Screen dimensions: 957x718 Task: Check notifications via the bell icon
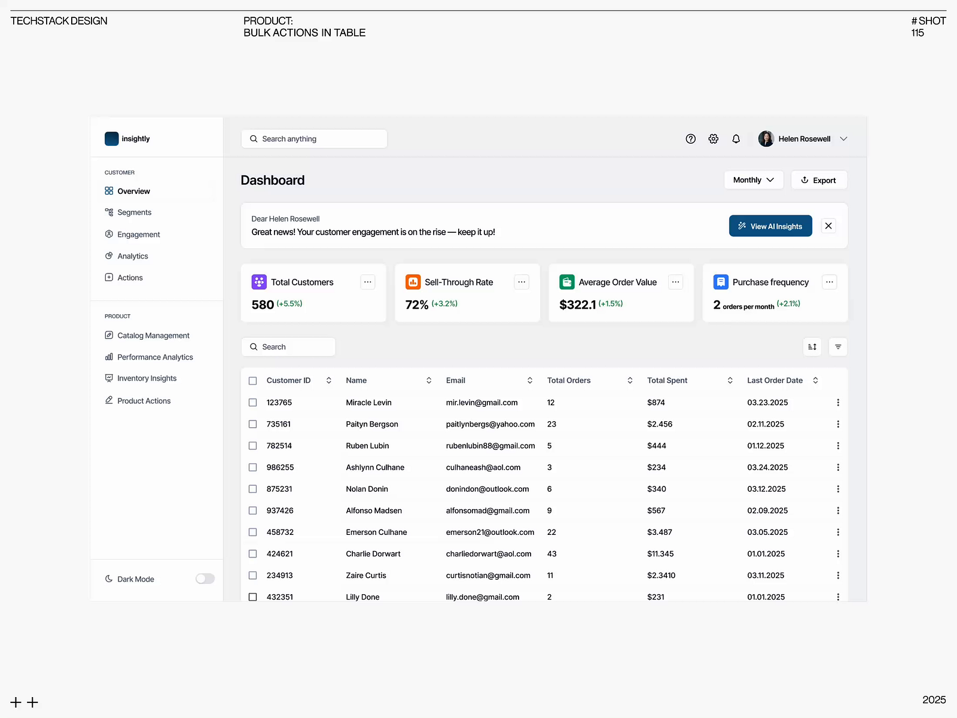pos(736,138)
